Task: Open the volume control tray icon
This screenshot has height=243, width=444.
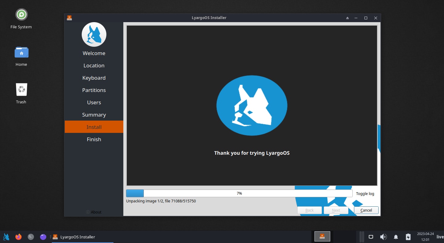Action: tap(383, 237)
